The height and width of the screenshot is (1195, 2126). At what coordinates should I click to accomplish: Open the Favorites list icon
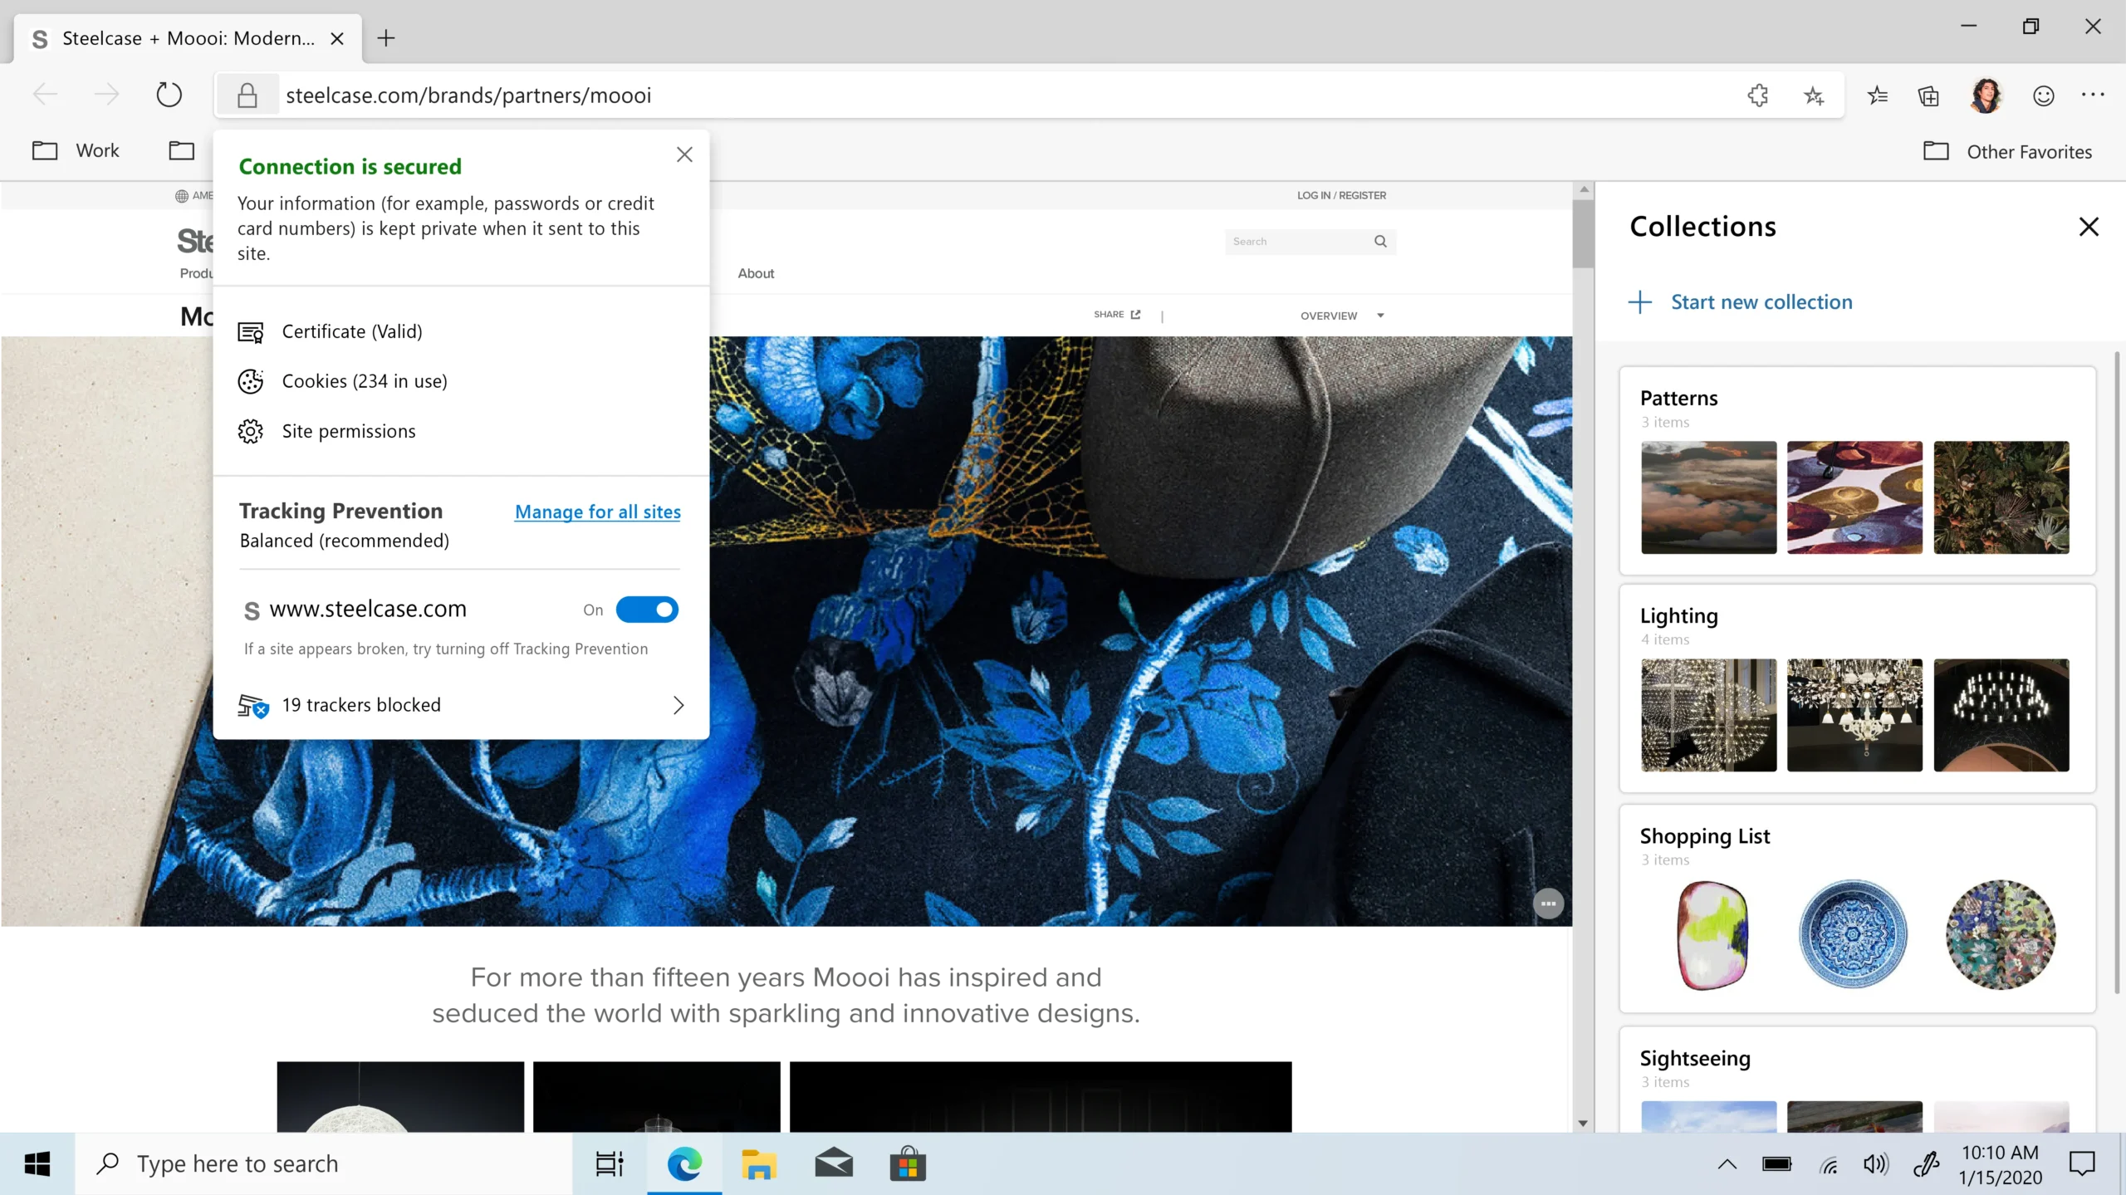1878,96
